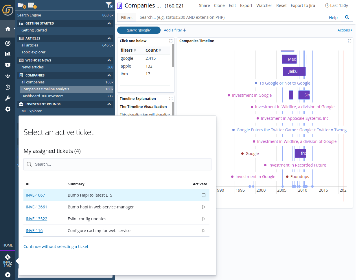Maximize the Click one below panel
The height and width of the screenshot is (280, 357).
click(x=171, y=41)
